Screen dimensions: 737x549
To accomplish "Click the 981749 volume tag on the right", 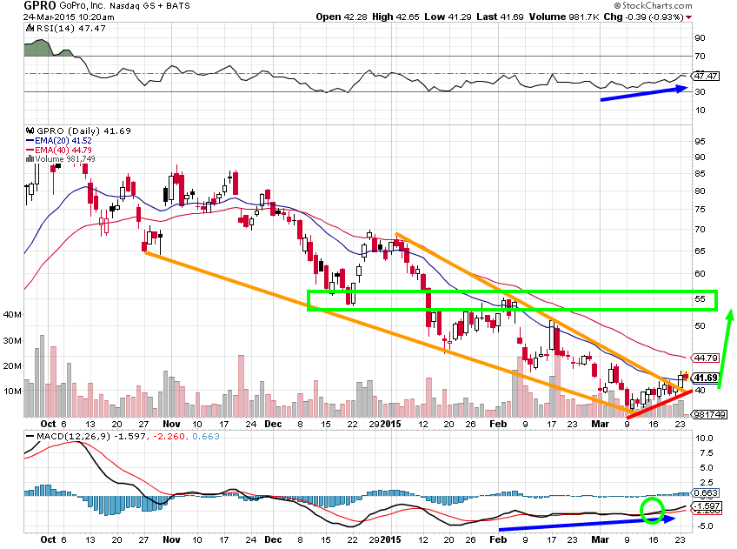I will pyautogui.click(x=710, y=414).
